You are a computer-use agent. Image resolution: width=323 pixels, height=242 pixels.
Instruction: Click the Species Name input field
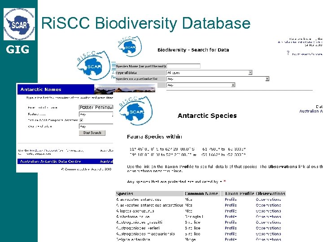[x=183, y=66]
